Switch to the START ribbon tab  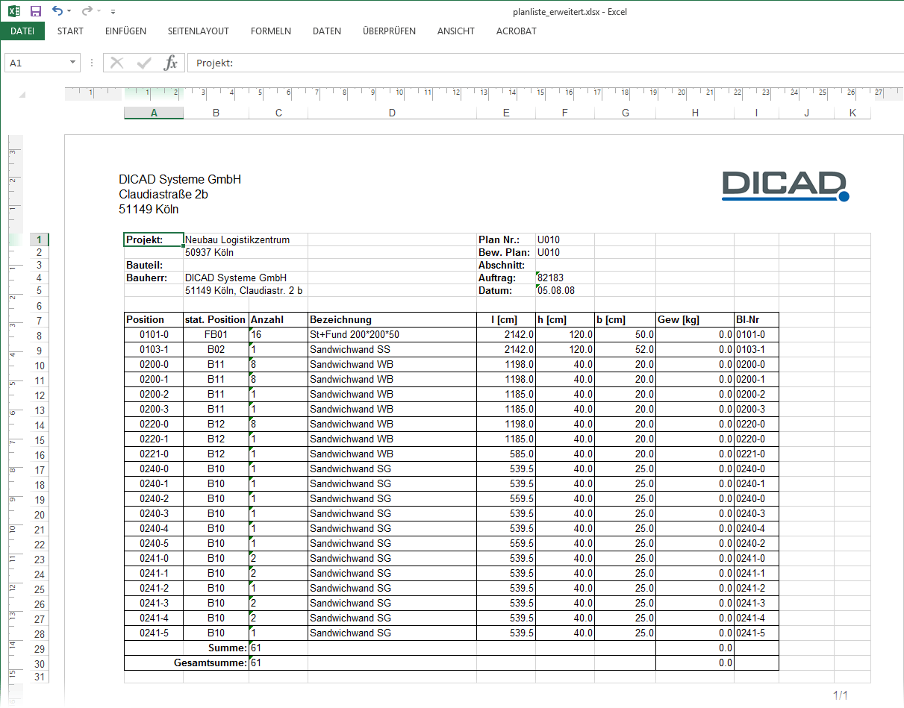click(x=70, y=31)
